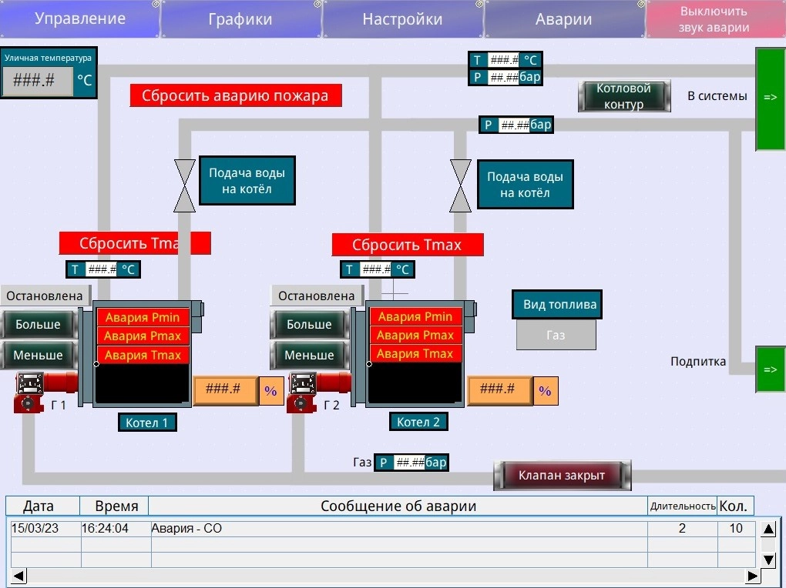The width and height of the screenshot is (786, 588).
Task: Click boiler 1 percent value field
Action: [x=224, y=389]
